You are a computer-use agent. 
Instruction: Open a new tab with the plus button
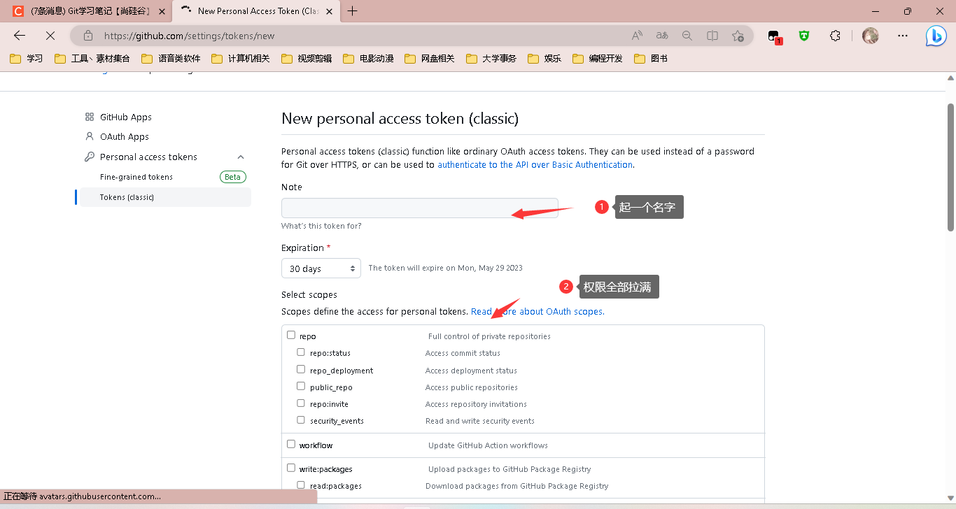click(x=352, y=11)
